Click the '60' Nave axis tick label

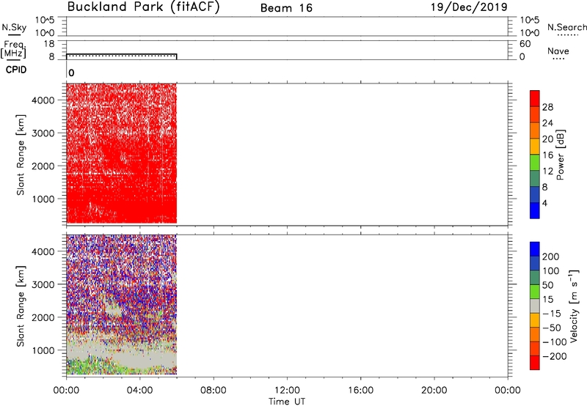[525, 44]
